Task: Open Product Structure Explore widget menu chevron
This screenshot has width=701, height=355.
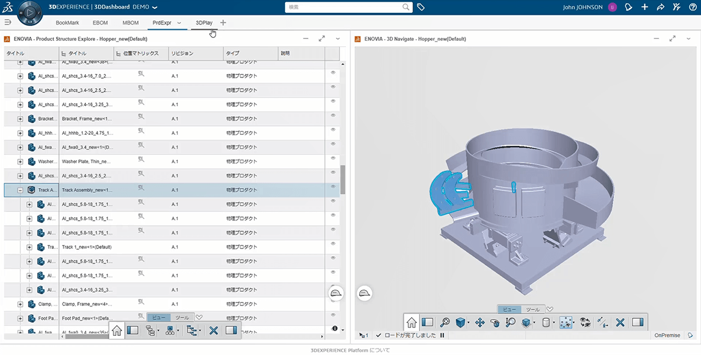Action: 338,39
